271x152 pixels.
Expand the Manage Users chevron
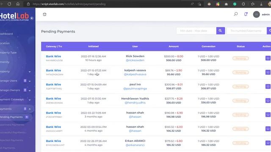coord(30,81)
